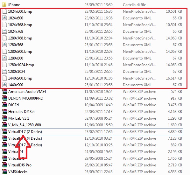Select the VirtualDJ 7 (2 Decks) file
Viewport: 190px width, 175px height.
pyautogui.click(x=92, y=132)
